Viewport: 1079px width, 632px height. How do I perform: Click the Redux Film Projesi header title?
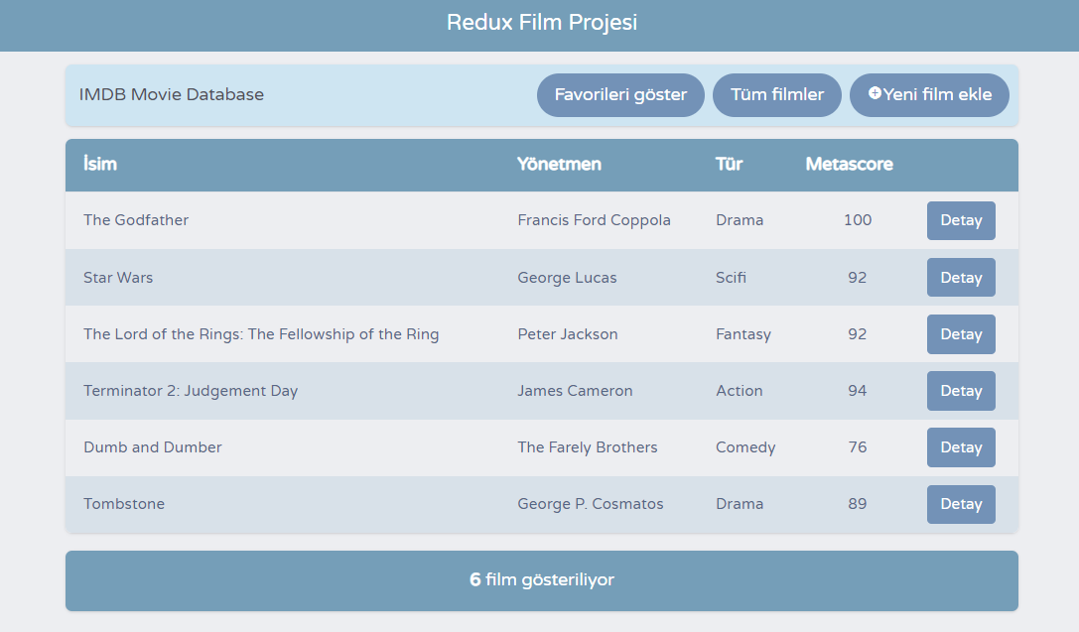point(542,23)
